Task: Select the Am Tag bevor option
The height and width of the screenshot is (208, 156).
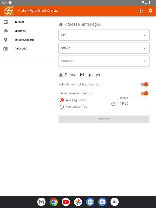Action: pos(73,100)
